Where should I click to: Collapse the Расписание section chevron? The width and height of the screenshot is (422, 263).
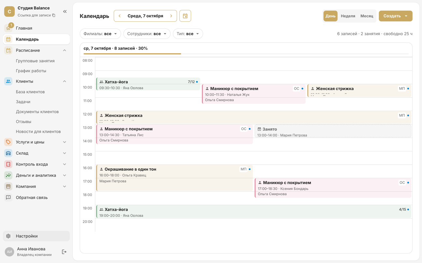64,50
